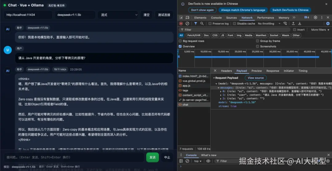Click the 中止 stop button
The width and height of the screenshot is (332, 171).
pyautogui.click(x=167, y=157)
